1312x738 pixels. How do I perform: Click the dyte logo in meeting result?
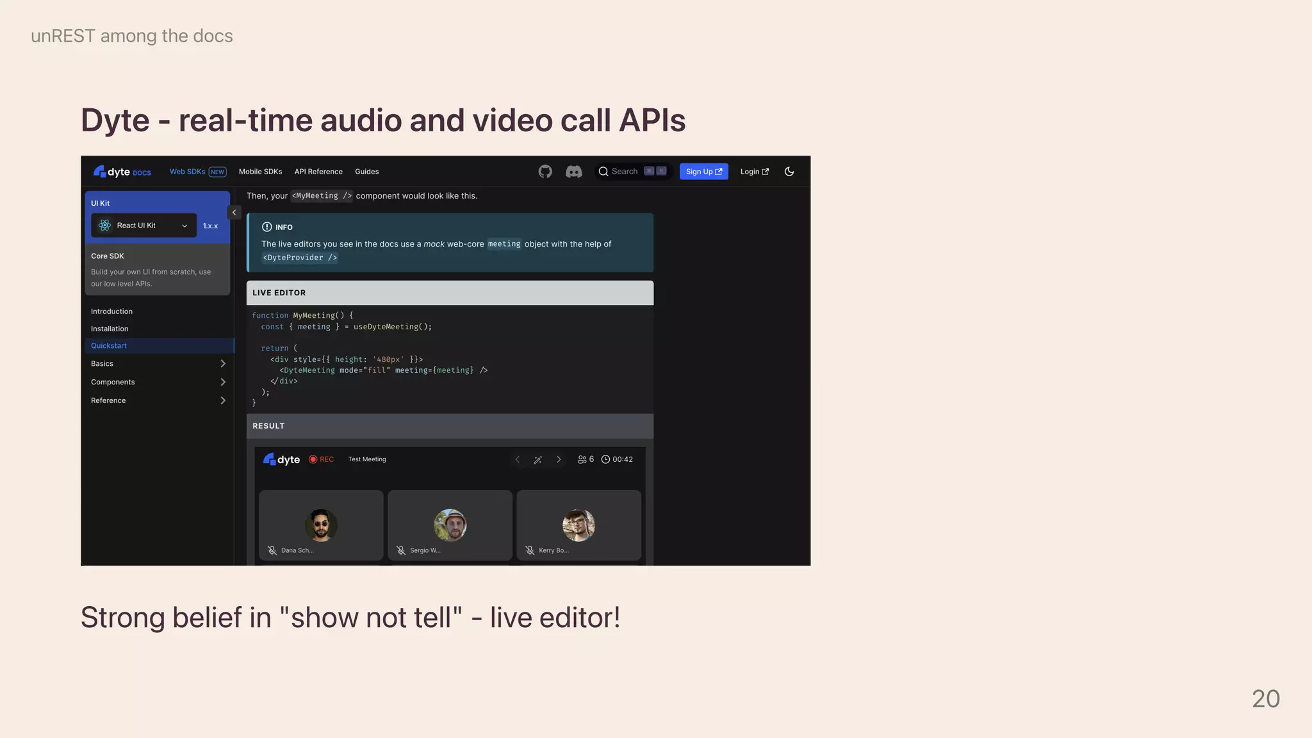tap(281, 459)
